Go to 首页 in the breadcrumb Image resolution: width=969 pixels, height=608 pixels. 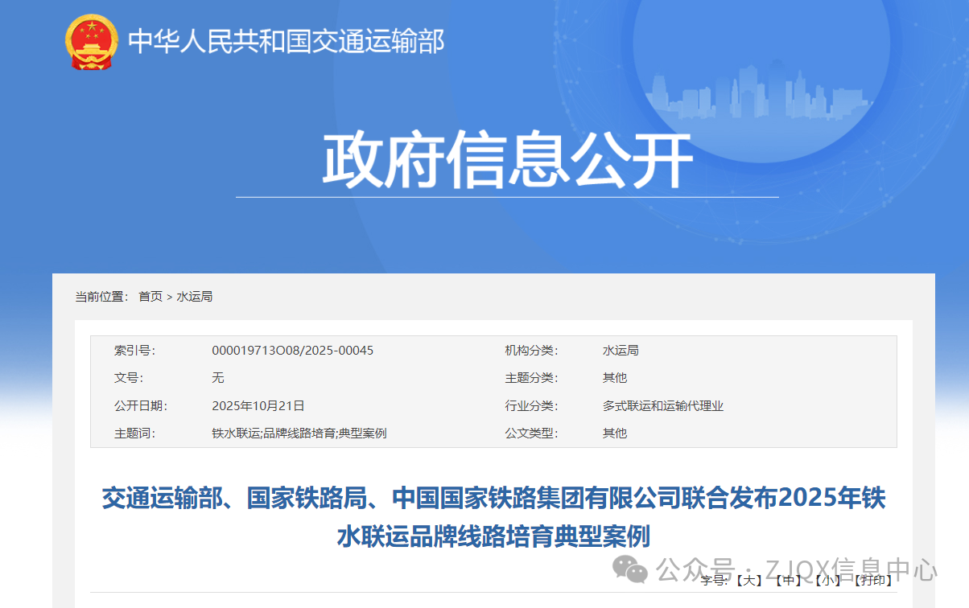tap(151, 297)
